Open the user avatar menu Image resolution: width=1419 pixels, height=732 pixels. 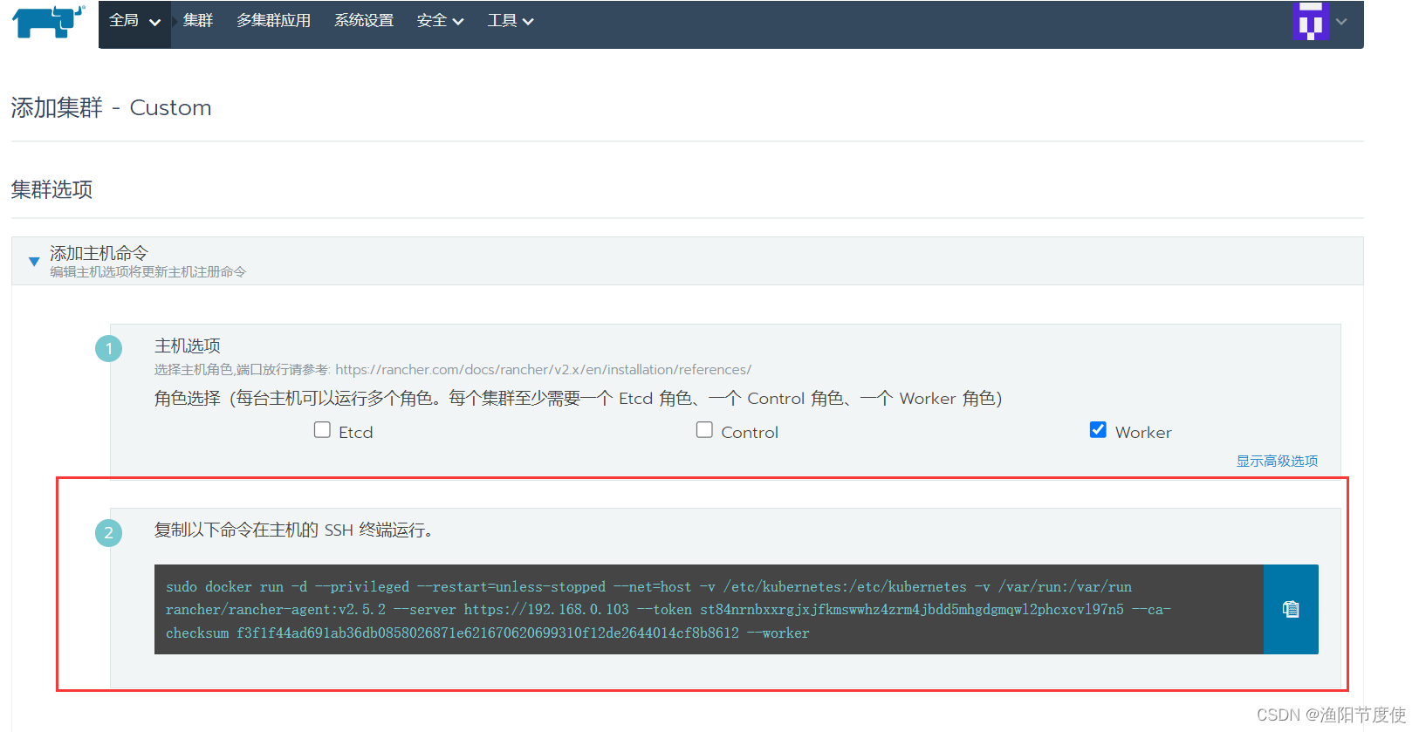coord(1311,21)
